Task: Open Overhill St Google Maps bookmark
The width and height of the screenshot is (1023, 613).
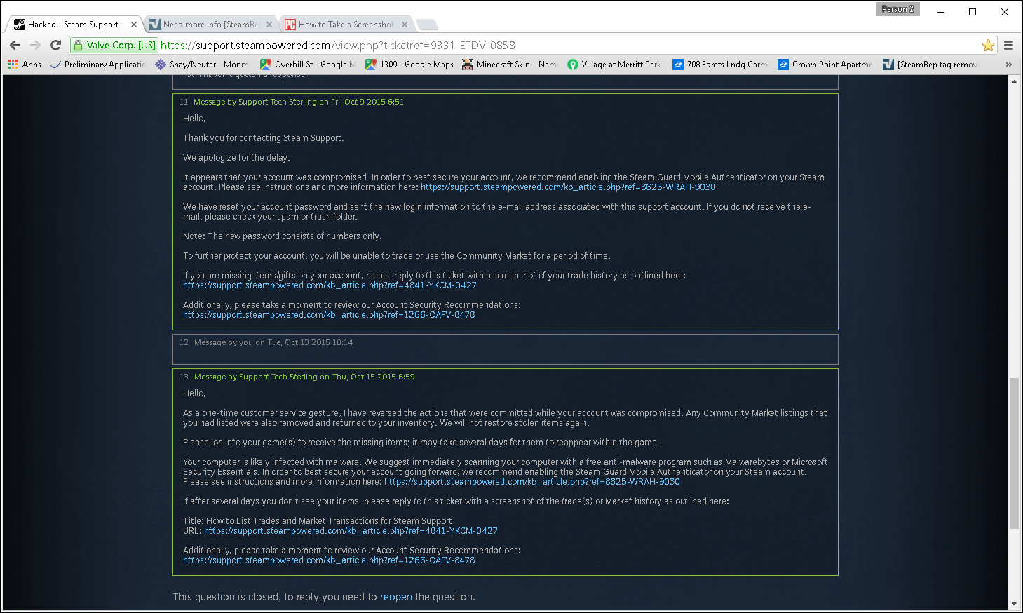Action: tap(308, 65)
